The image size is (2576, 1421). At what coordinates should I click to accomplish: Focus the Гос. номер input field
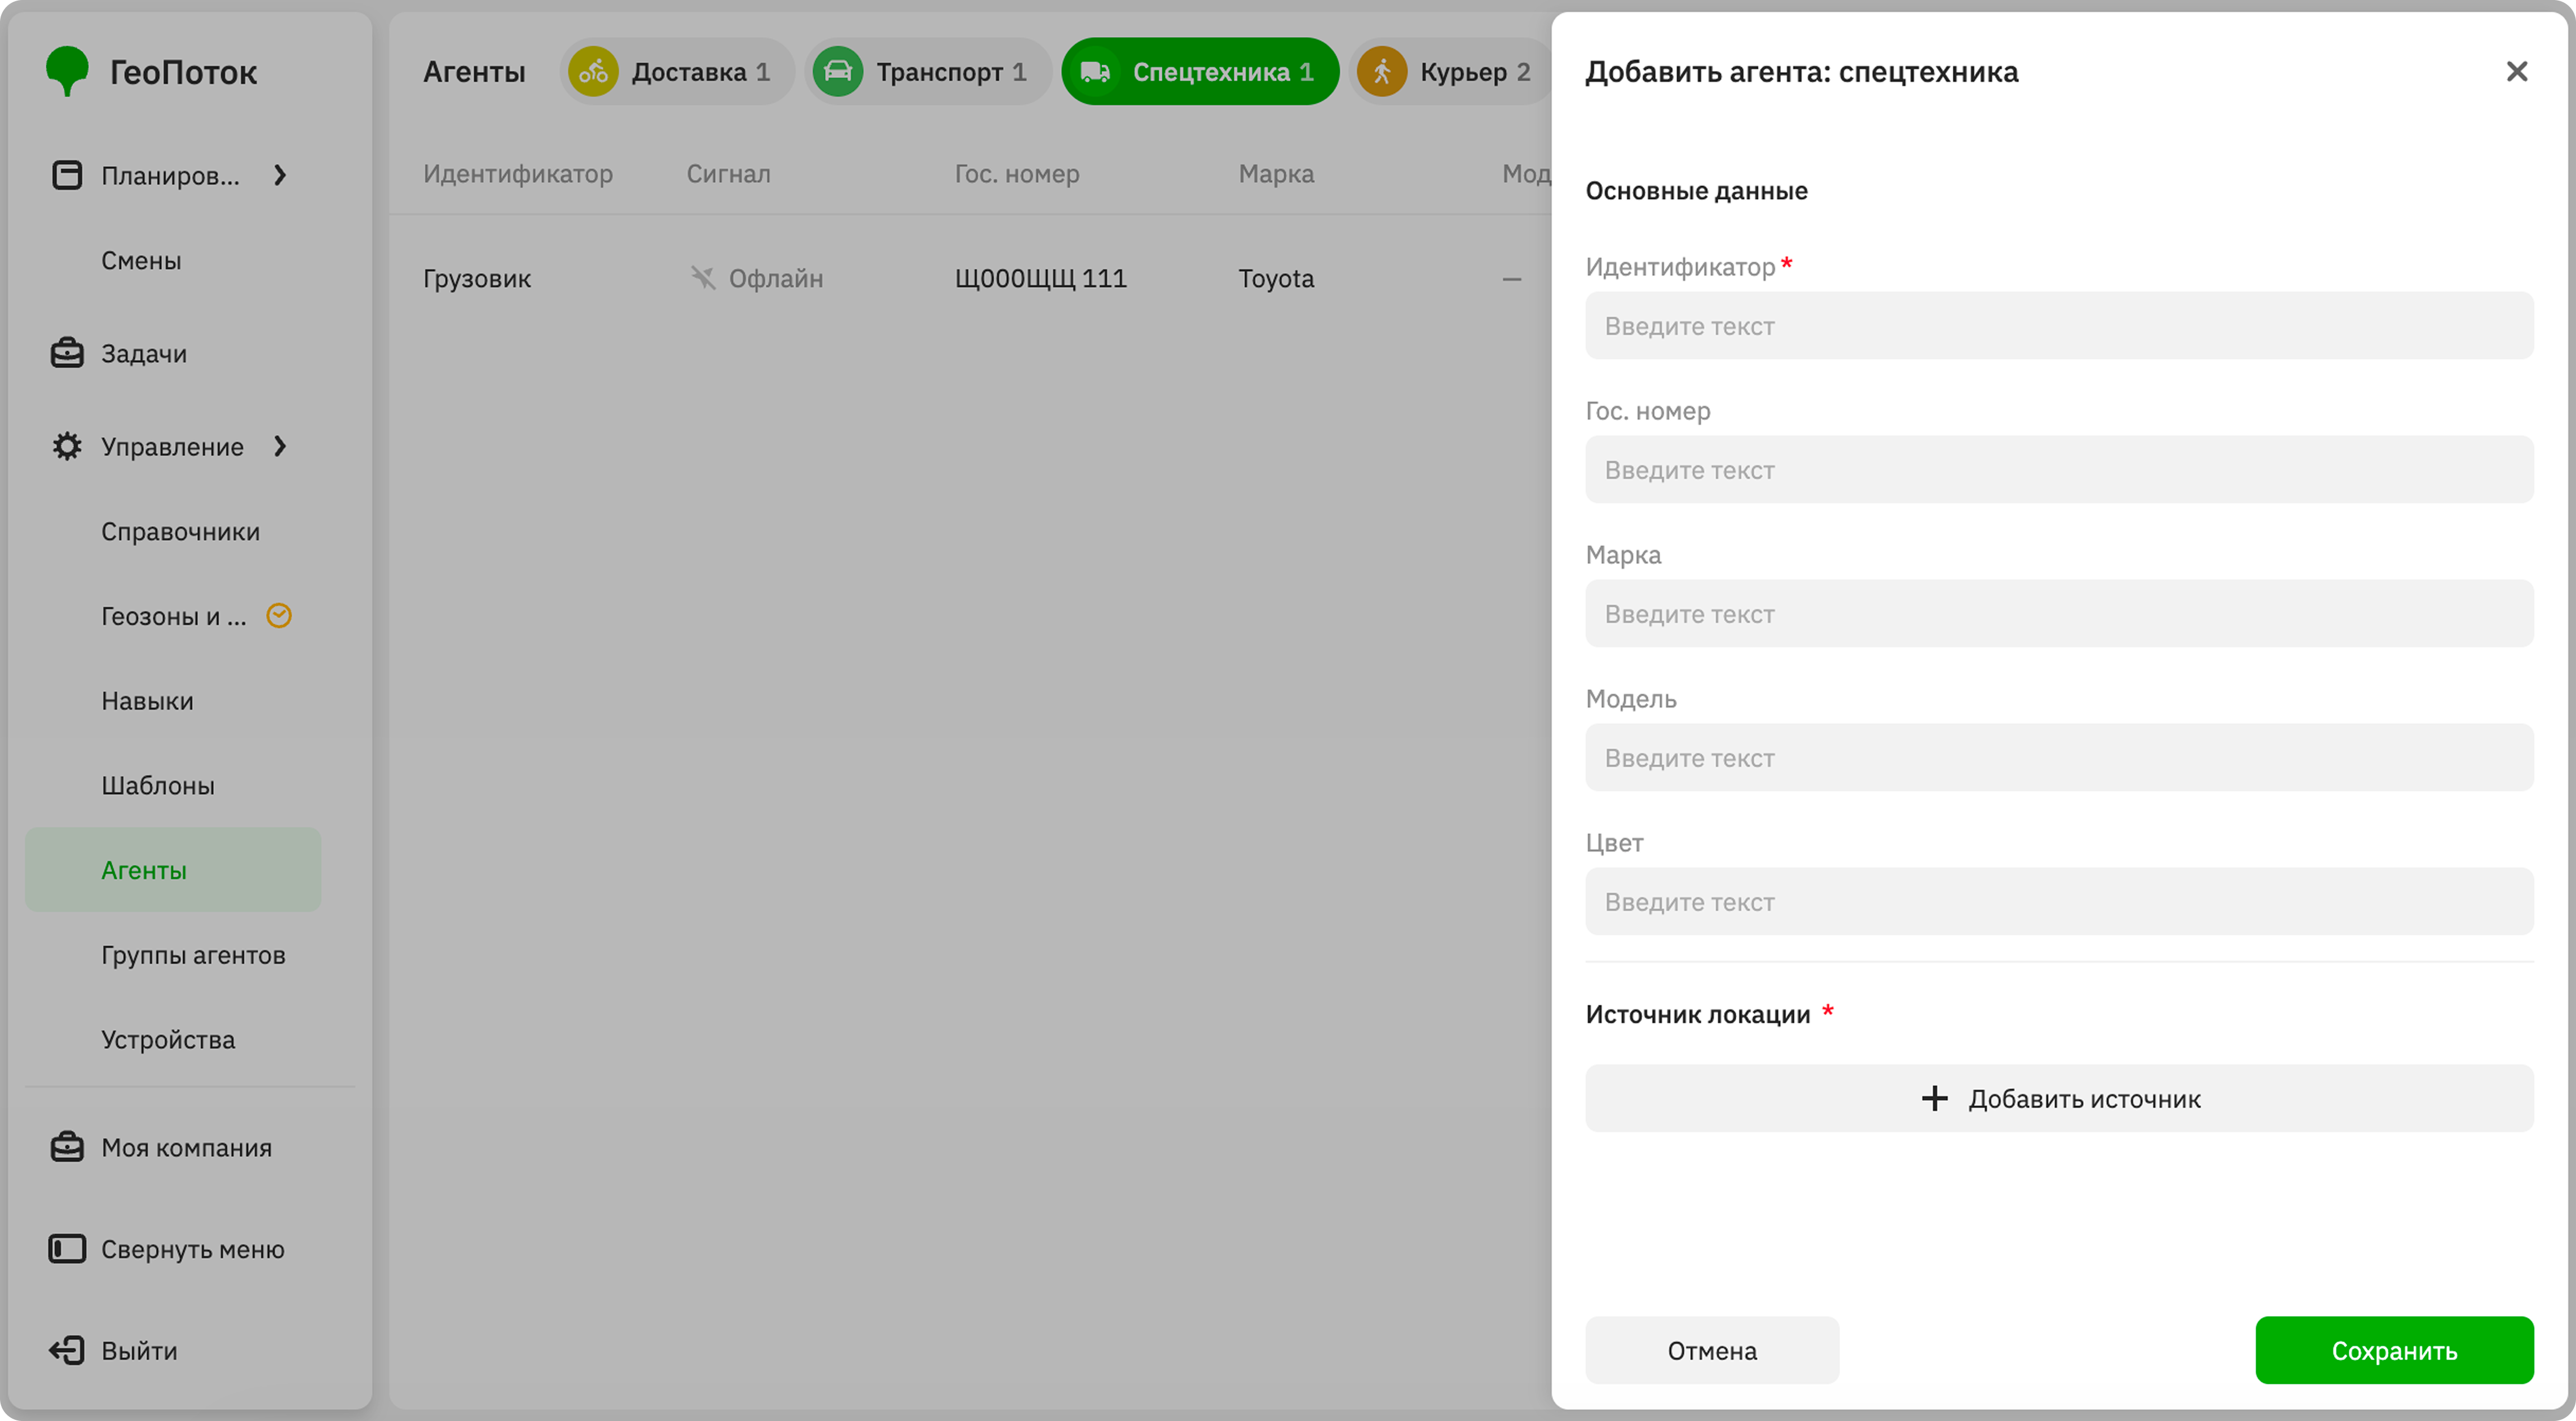pos(2059,469)
